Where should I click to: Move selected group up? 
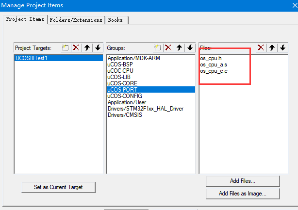pos(179,48)
